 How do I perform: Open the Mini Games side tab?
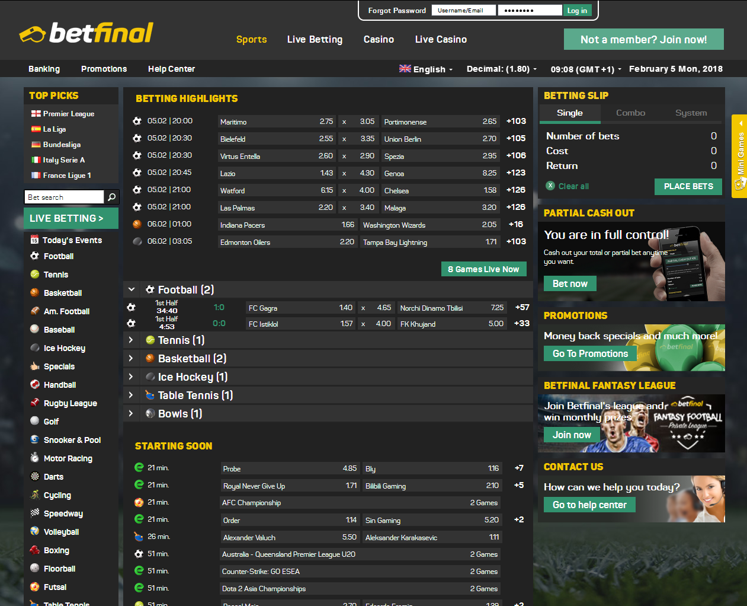[x=739, y=156]
